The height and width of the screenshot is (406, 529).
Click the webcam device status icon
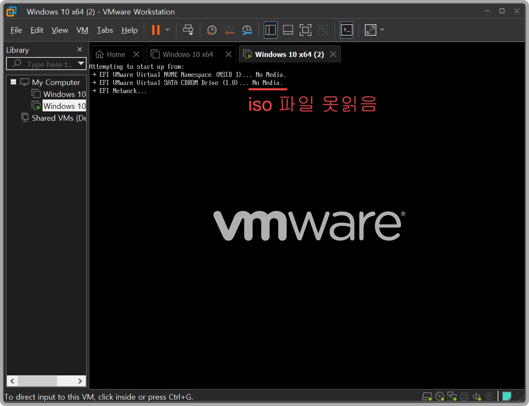click(x=489, y=397)
